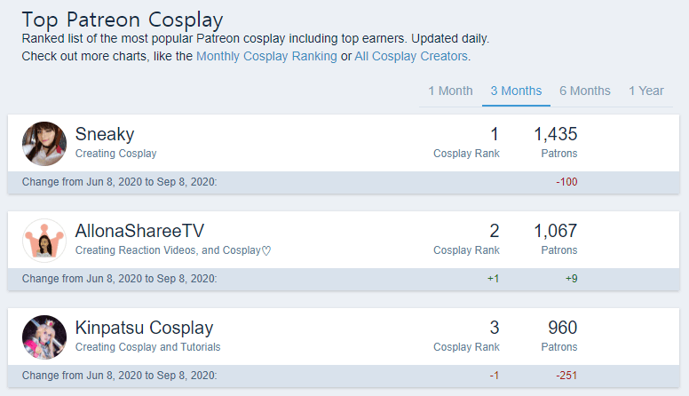Open the Monthly Cosplay Ranking link

(x=266, y=56)
